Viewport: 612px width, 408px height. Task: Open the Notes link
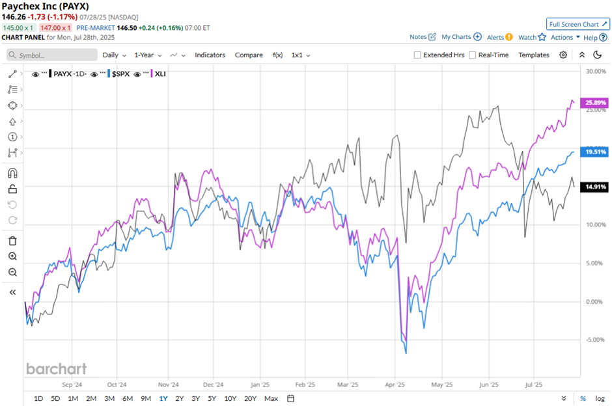click(418, 36)
